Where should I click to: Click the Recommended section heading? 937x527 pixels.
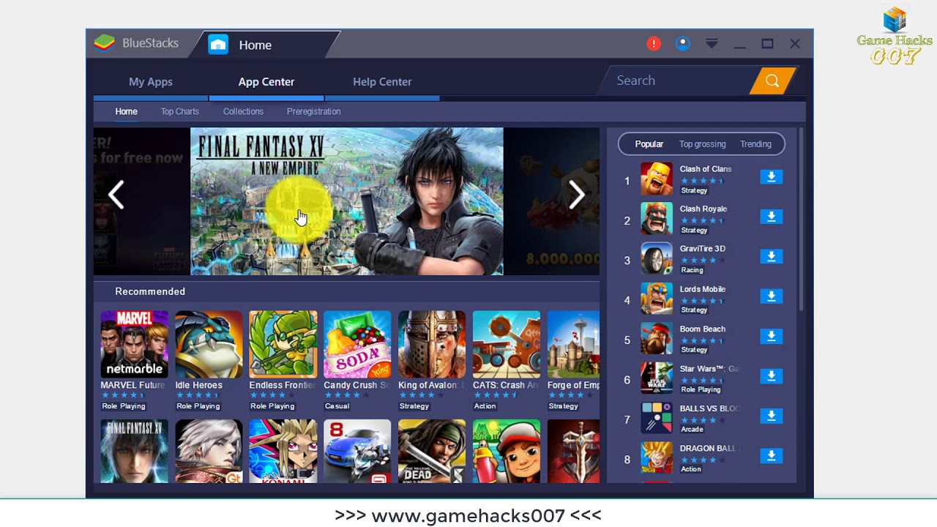point(150,291)
